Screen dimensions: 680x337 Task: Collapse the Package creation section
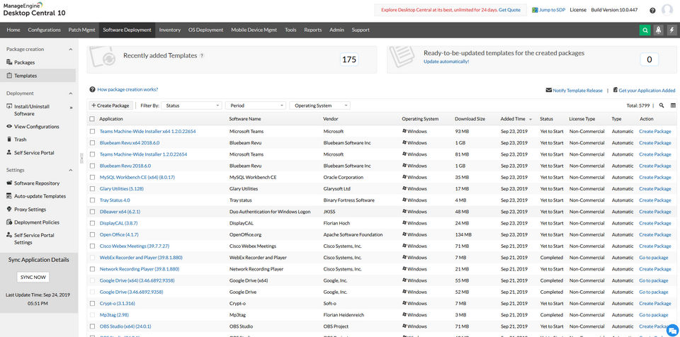(x=71, y=50)
